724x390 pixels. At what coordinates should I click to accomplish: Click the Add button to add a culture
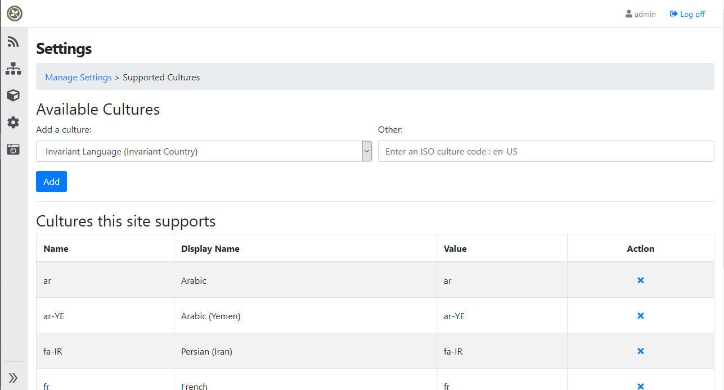[51, 182]
